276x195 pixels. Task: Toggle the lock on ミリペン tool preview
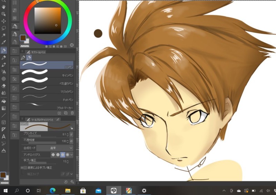pos(71,128)
